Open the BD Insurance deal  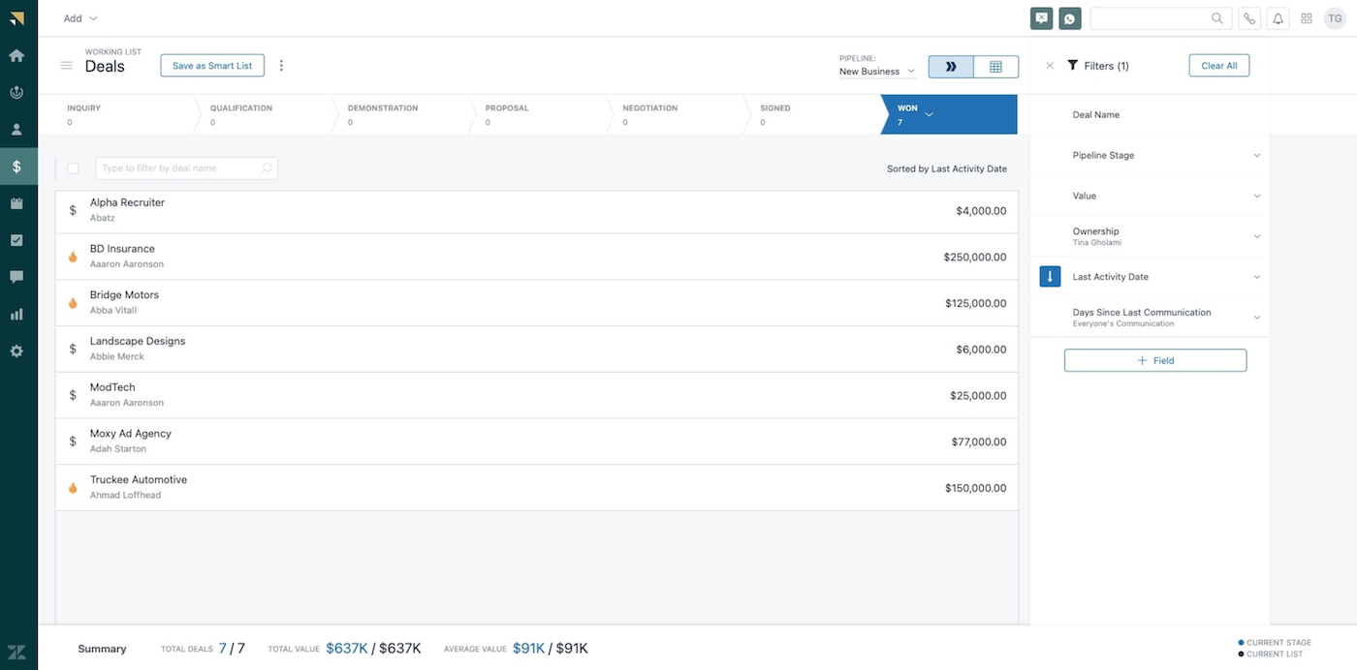[122, 249]
